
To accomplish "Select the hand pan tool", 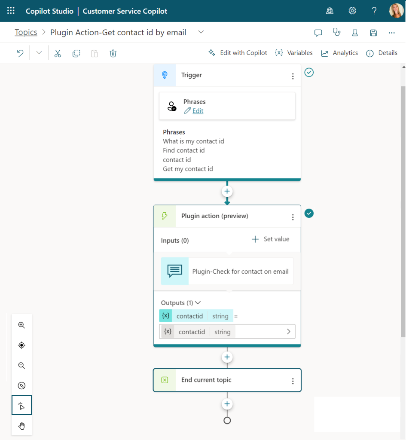I will coord(21,426).
